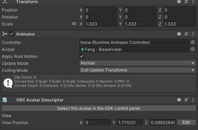Screen dimensions: 198x130
Task: Open VRC Avatar Descriptor presets selector
Action: (186, 100)
